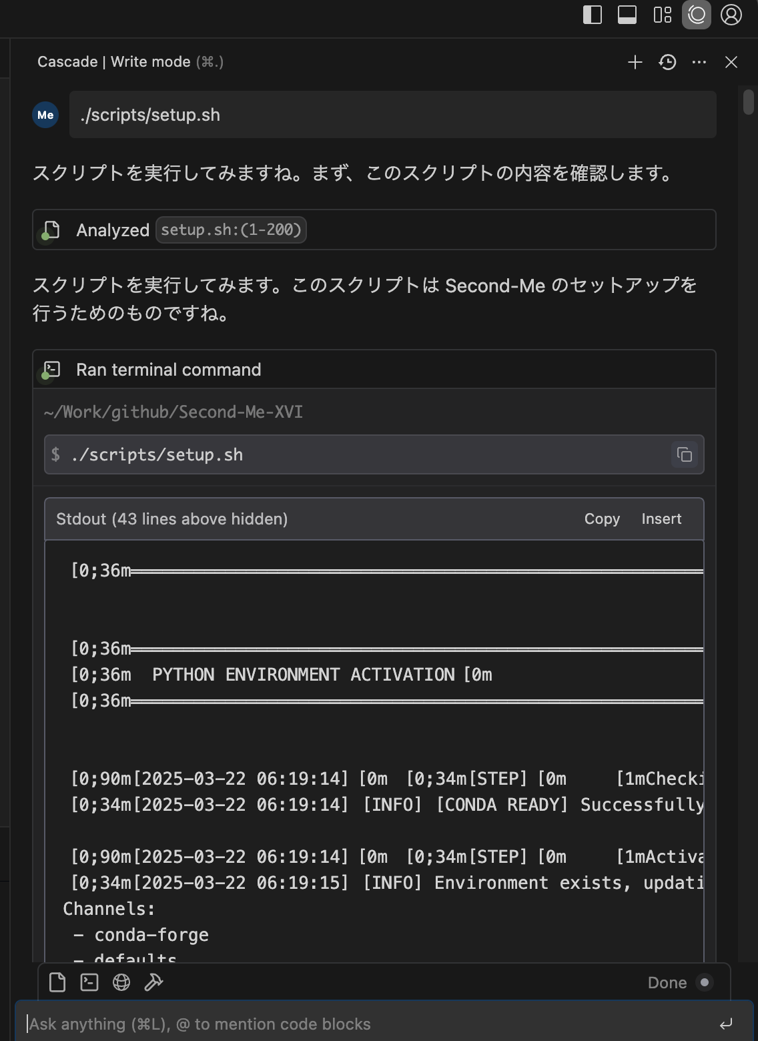Click the file attachment icon
This screenshot has height=1041, width=758.
pyautogui.click(x=57, y=982)
